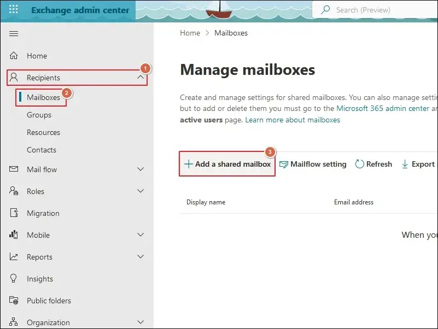
Task: Click in the Search (Preview) field
Action: [x=375, y=10]
